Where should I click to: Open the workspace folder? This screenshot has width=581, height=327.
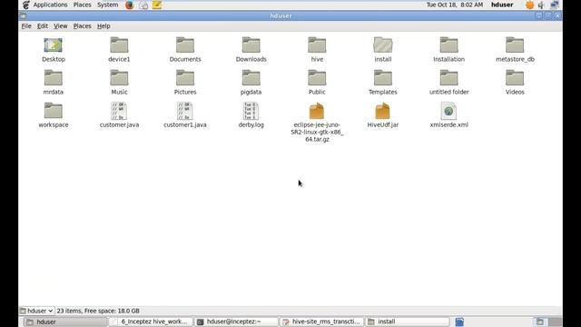pyautogui.click(x=53, y=111)
